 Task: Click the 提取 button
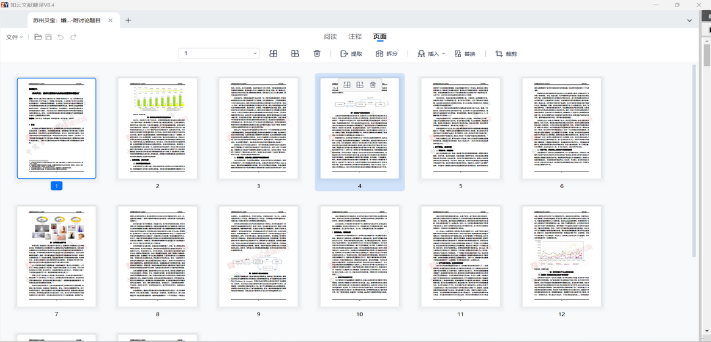click(351, 53)
